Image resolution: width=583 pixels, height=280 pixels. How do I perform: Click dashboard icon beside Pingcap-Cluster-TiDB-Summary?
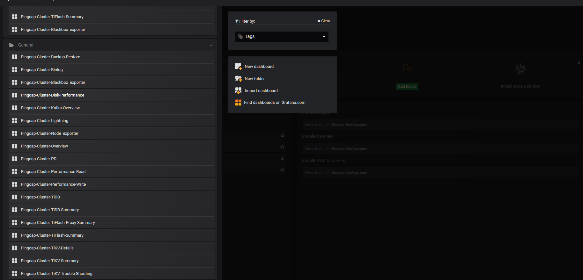pos(14,210)
